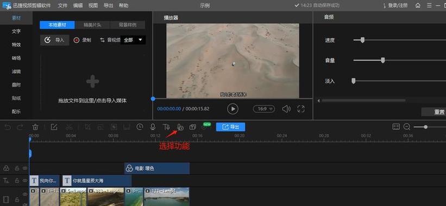Click the 录制 record button
Screen dimensions: 446x206
[82, 40]
